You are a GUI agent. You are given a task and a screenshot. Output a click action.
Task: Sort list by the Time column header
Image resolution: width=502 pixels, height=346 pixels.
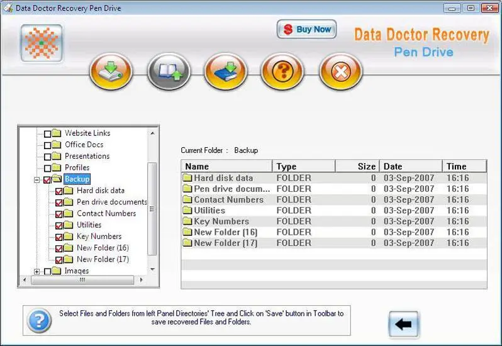[x=464, y=167]
